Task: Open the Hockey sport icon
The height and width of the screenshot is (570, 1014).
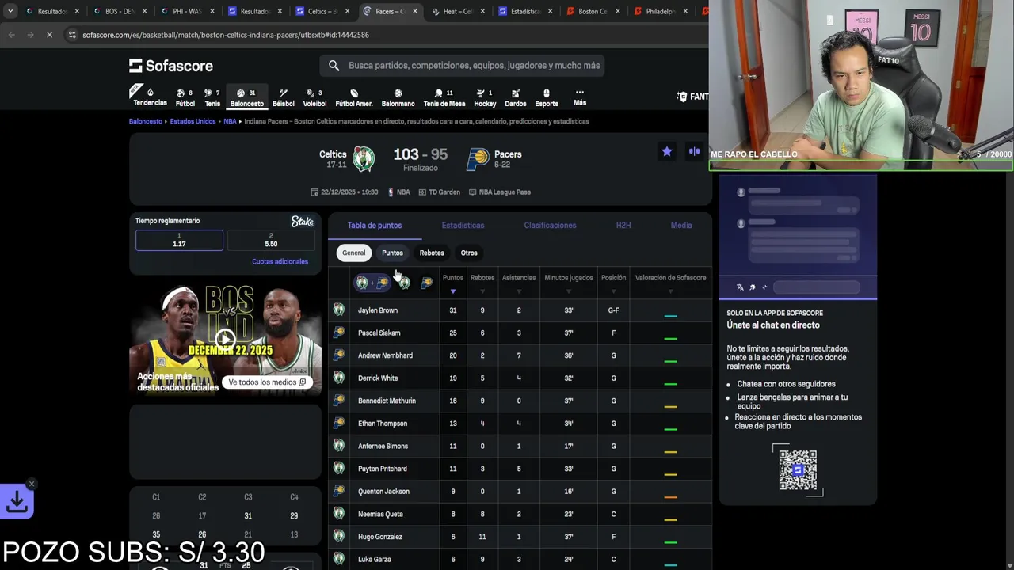Action: [485, 97]
